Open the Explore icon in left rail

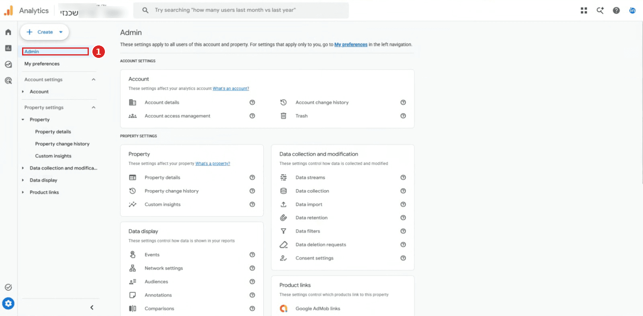[x=8, y=64]
